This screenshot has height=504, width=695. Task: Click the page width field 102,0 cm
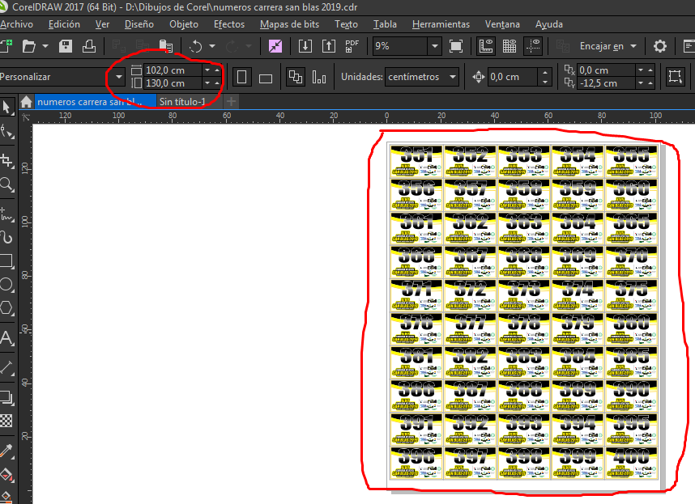pos(173,70)
